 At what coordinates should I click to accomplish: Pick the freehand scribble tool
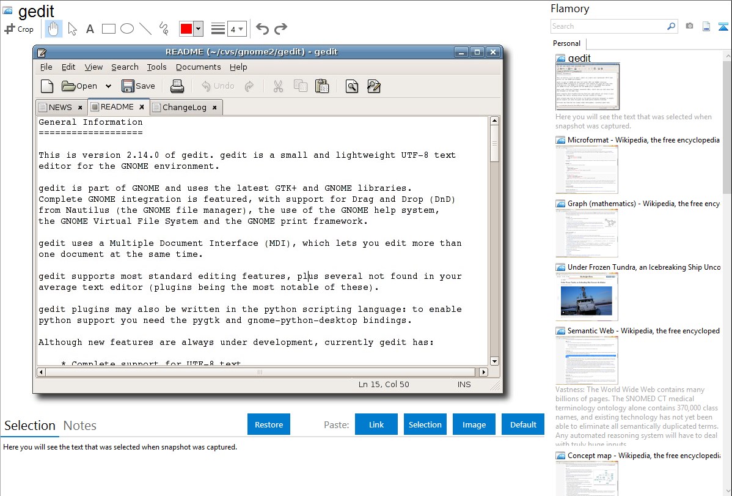pos(164,29)
